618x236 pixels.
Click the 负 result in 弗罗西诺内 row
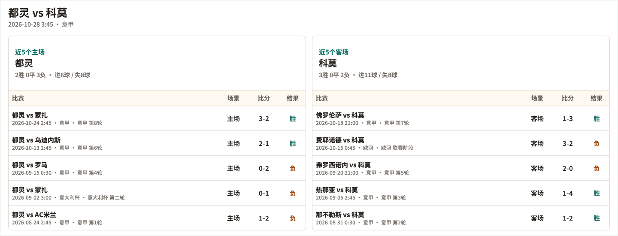pos(597,168)
